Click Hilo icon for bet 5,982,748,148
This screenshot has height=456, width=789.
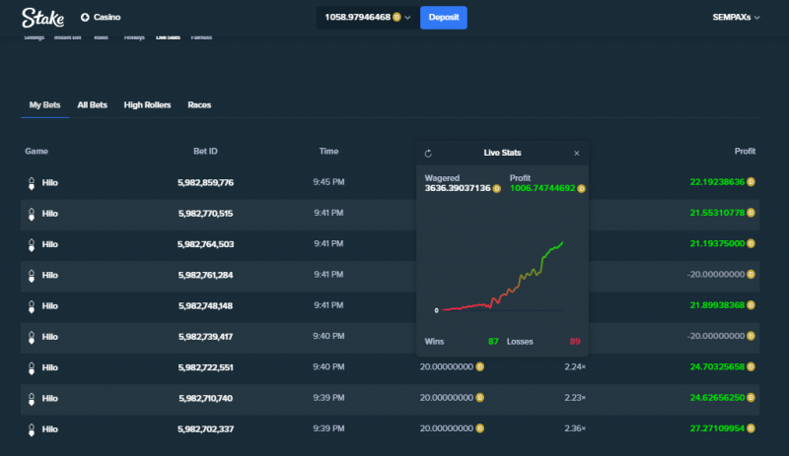point(32,306)
